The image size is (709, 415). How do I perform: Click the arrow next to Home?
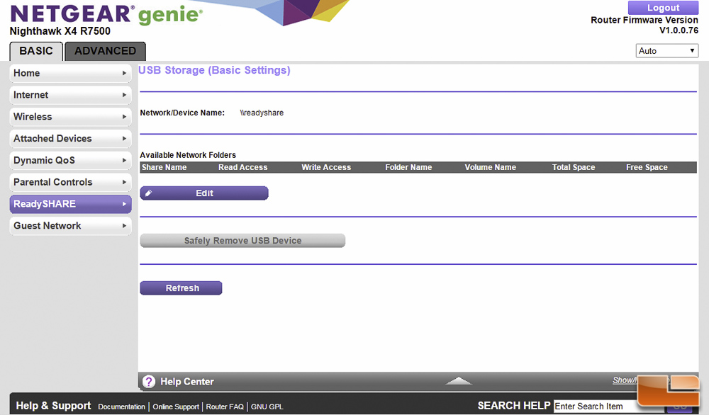point(124,73)
